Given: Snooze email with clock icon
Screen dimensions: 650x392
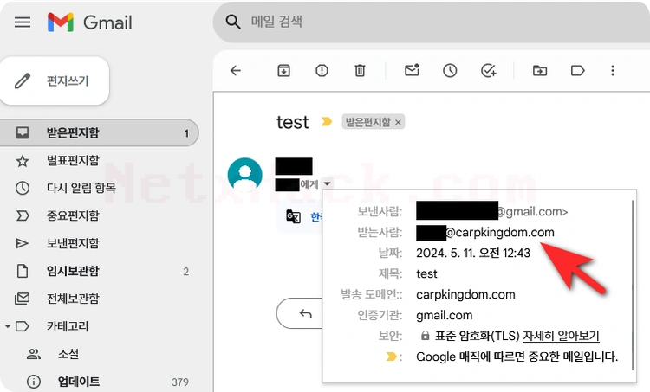Looking at the screenshot, I should tap(450, 71).
